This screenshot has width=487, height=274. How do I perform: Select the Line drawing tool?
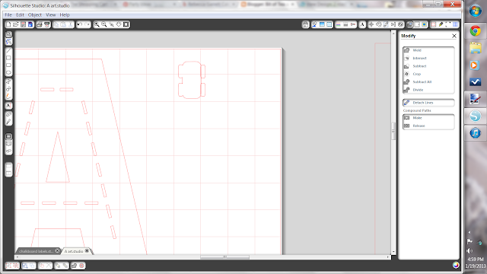point(8,50)
